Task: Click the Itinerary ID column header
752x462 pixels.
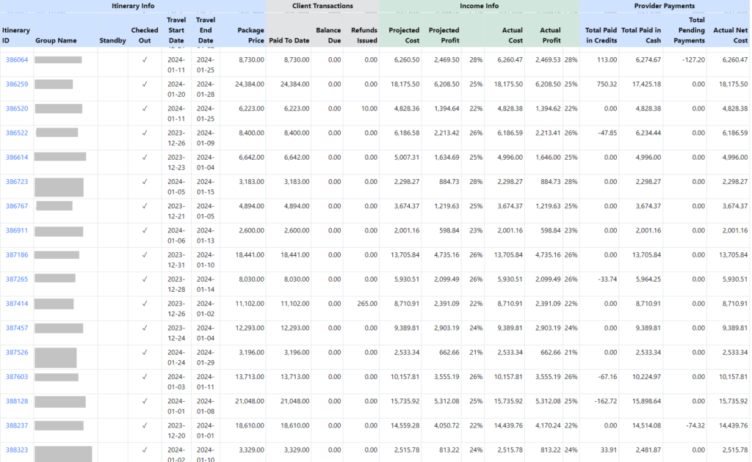Action: coord(16,35)
